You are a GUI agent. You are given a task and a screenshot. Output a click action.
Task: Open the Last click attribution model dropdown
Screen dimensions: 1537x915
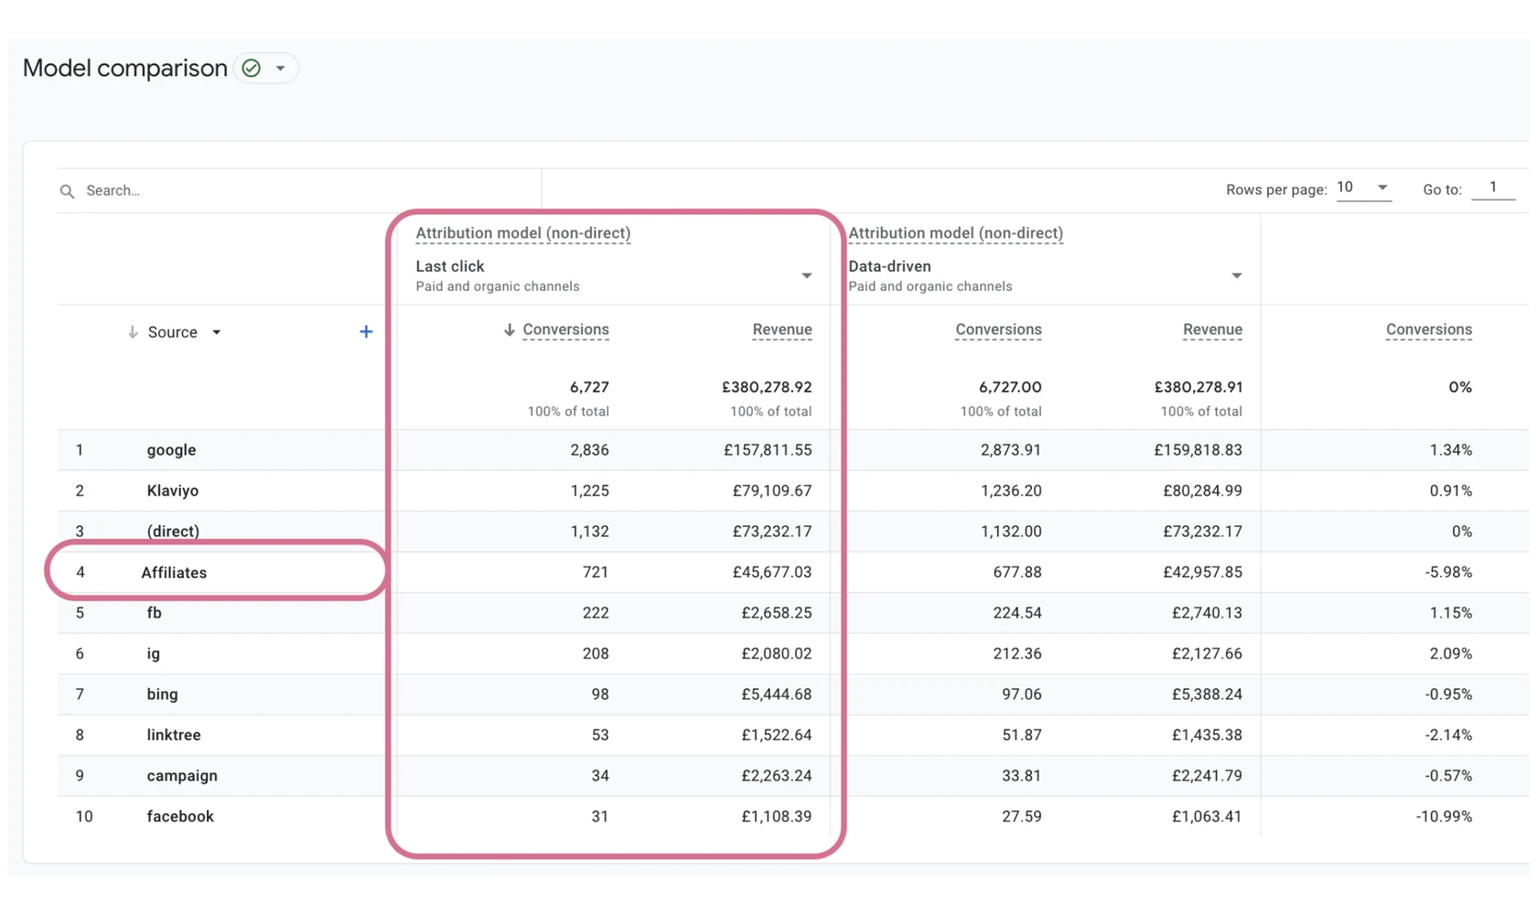[x=614, y=275]
